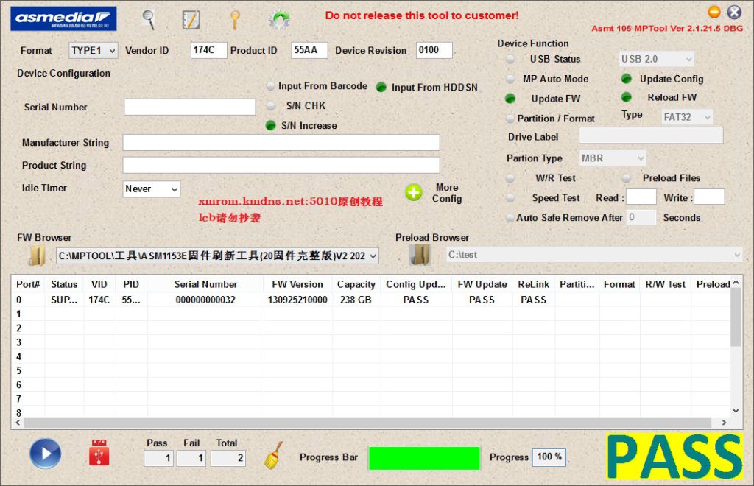
Task: Click the Serial Number column header
Action: 205,284
